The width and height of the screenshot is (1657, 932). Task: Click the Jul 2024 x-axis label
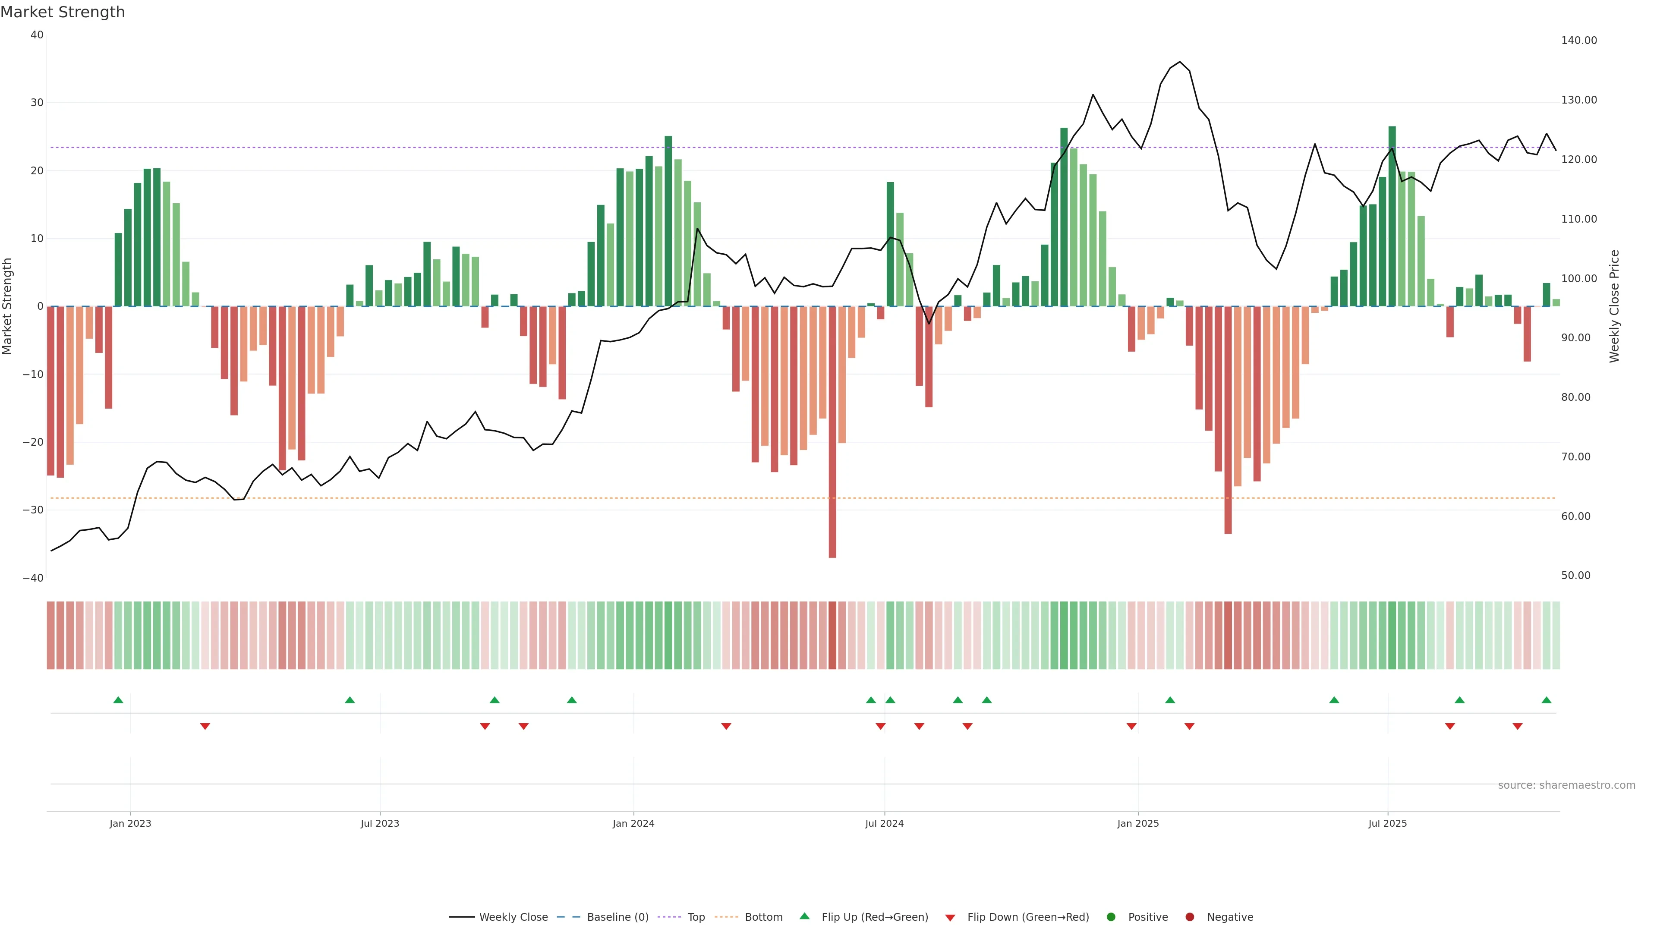coord(884,823)
